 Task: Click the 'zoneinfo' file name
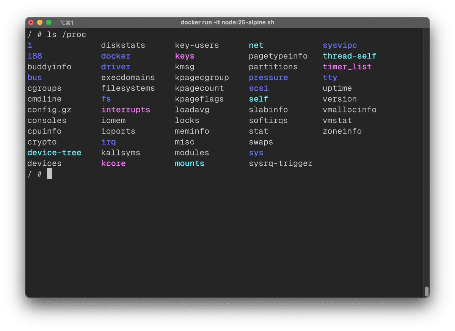342,131
